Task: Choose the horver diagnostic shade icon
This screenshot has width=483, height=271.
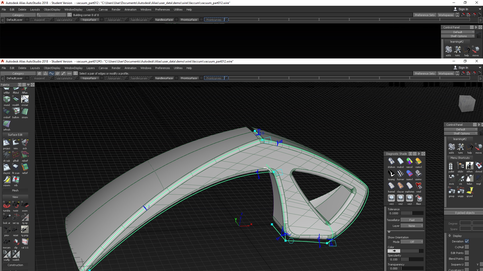Action: (400, 174)
